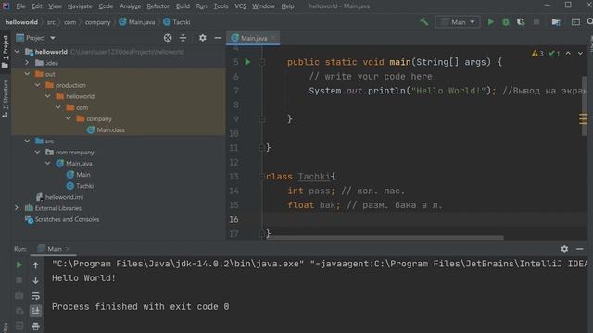Open the Refactor menu

pos(158,6)
